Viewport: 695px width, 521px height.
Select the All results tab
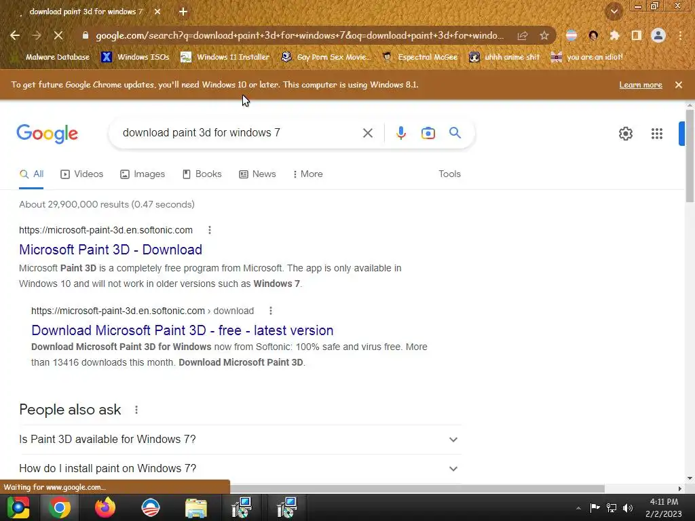coord(31,174)
